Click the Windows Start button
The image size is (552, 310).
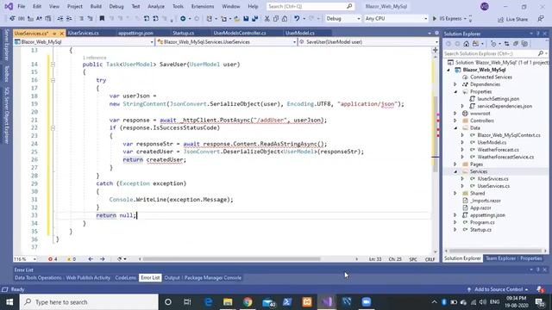[9, 302]
